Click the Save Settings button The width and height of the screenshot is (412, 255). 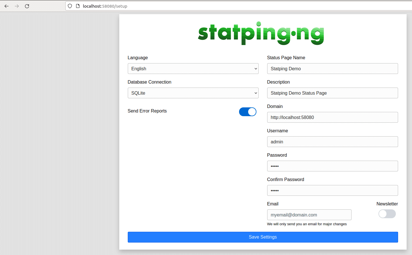tap(263, 237)
